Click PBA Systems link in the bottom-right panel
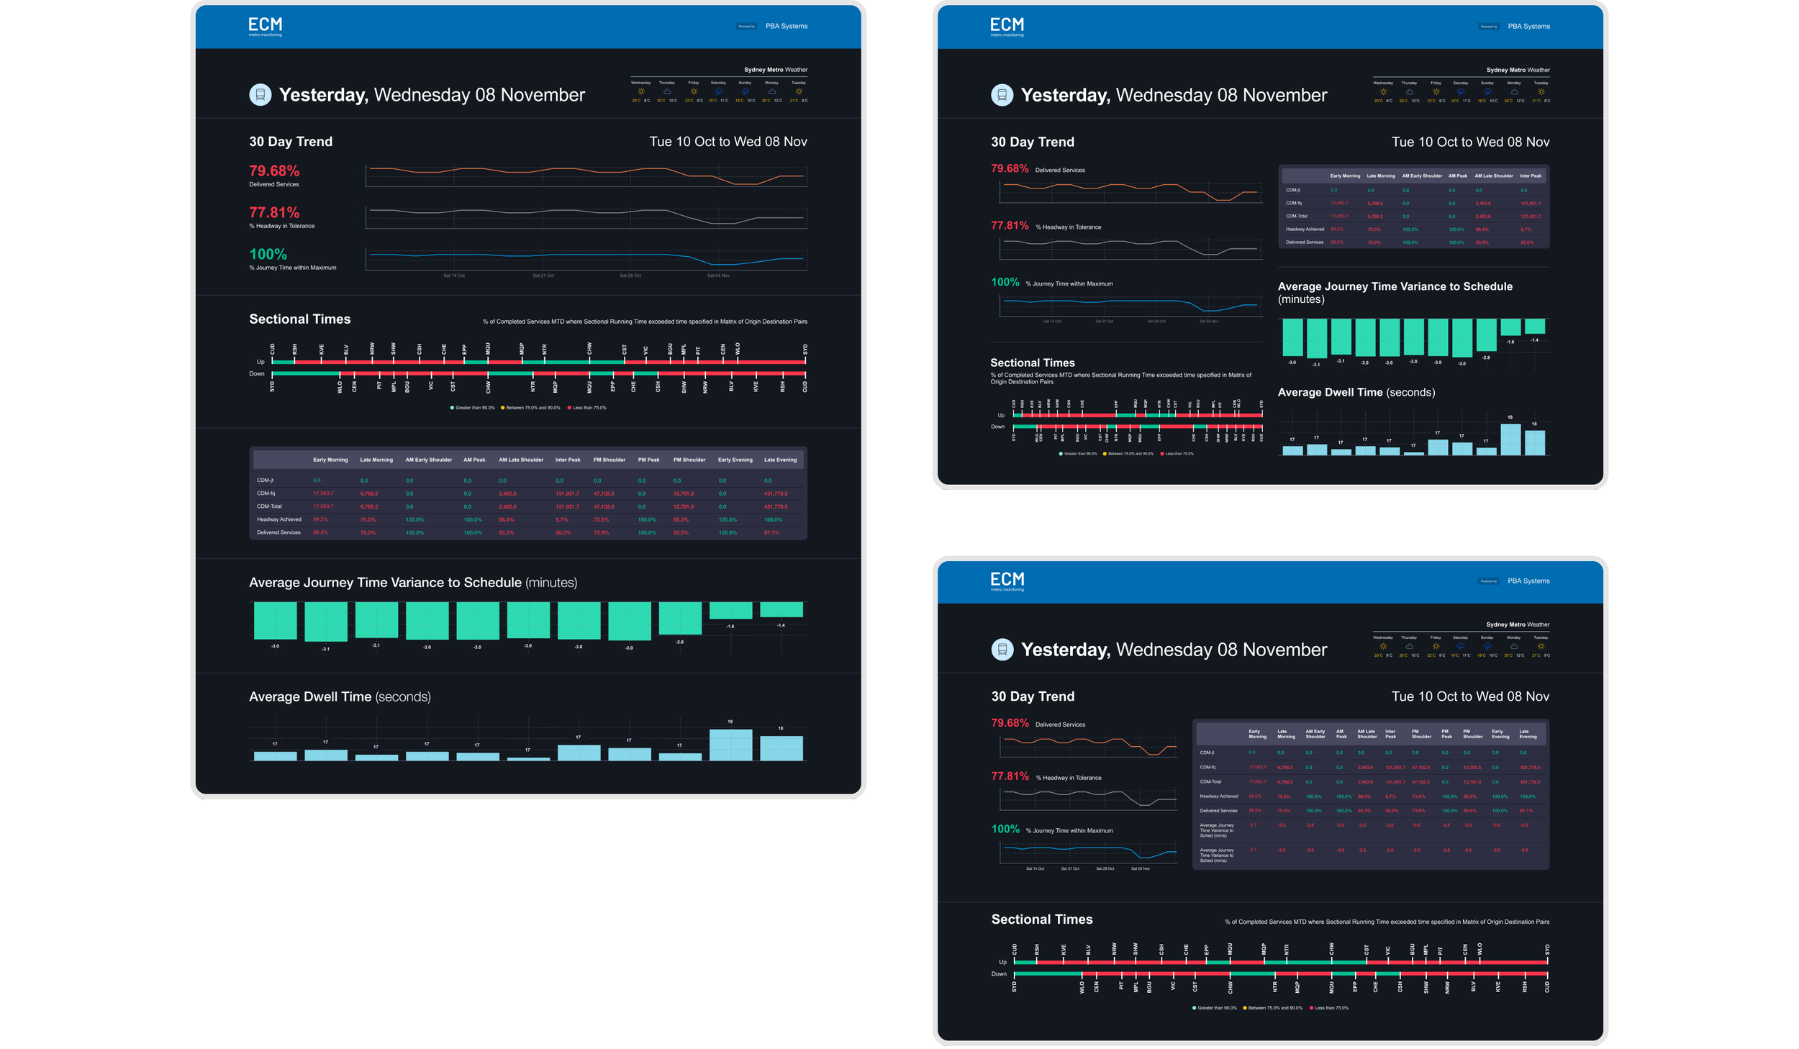The width and height of the screenshot is (1799, 1049). [x=1528, y=581]
